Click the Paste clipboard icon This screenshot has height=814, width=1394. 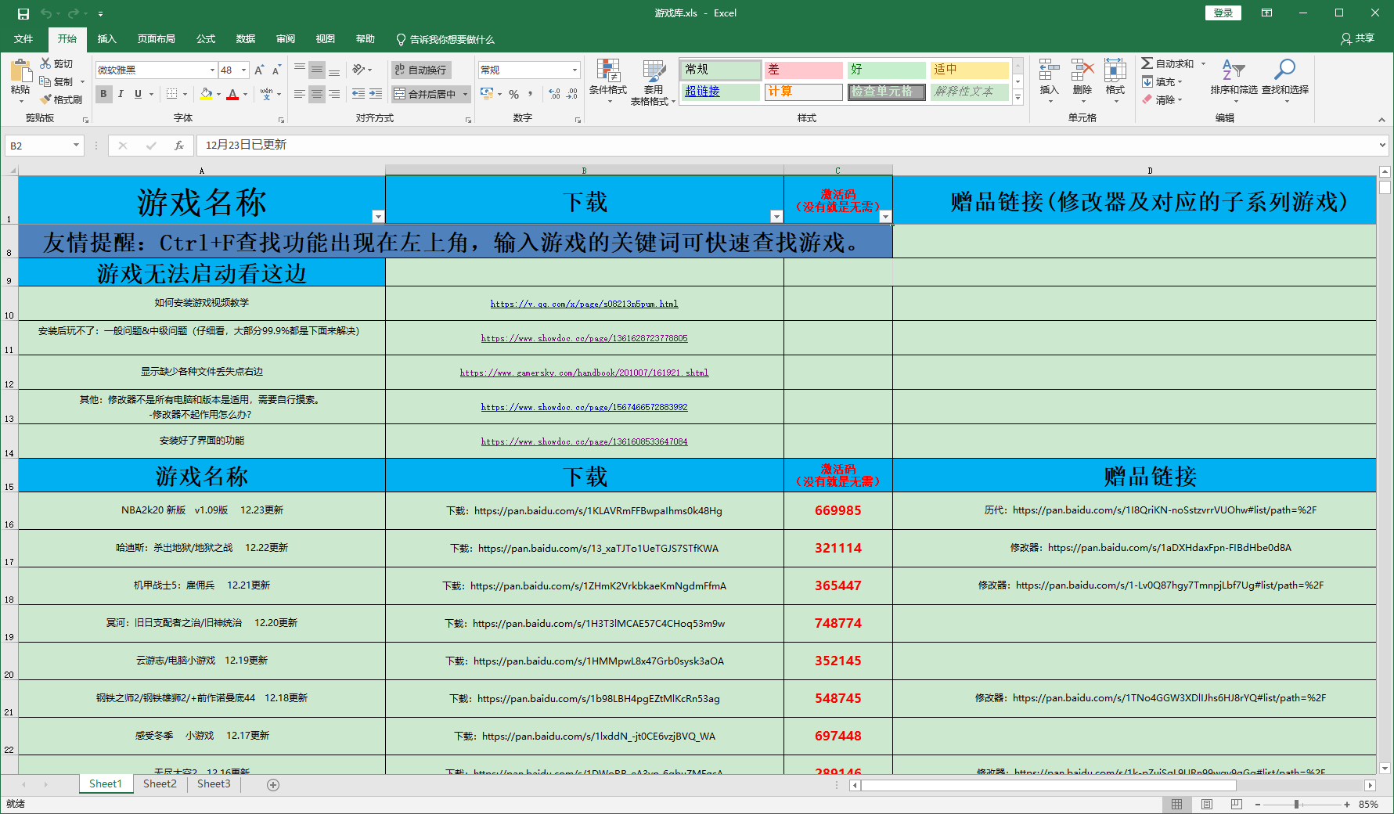pyautogui.click(x=20, y=71)
